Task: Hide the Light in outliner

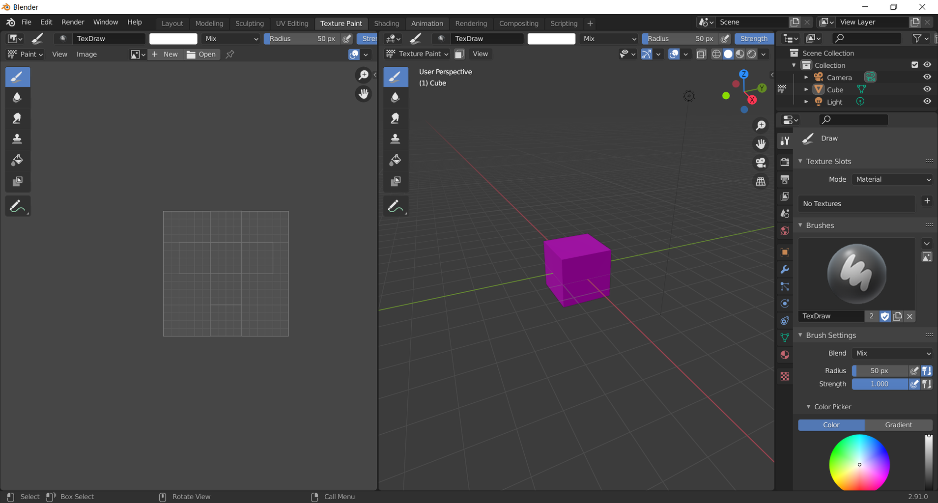Action: [927, 102]
